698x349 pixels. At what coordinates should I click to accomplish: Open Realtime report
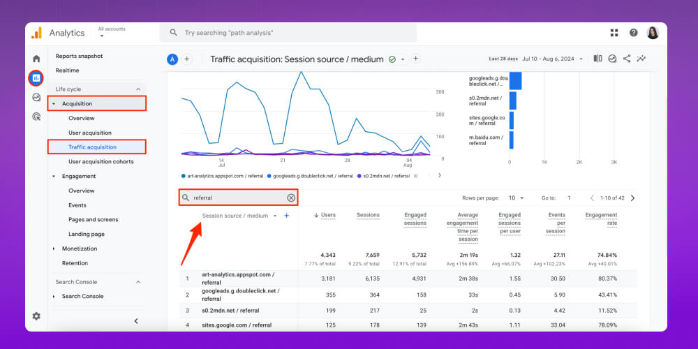(x=67, y=70)
